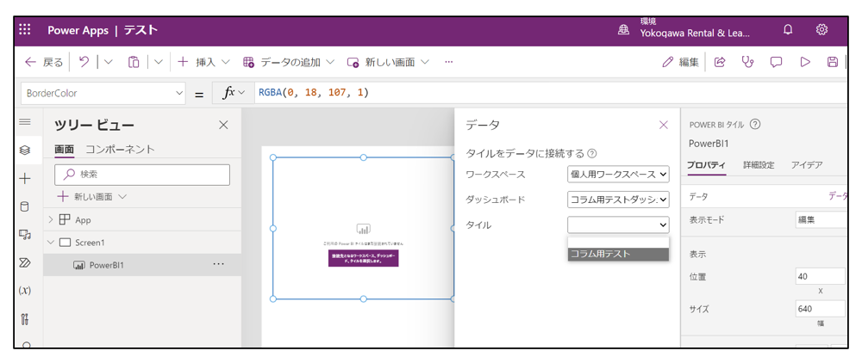Expand the paste dropdown arrow

[x=159, y=62]
